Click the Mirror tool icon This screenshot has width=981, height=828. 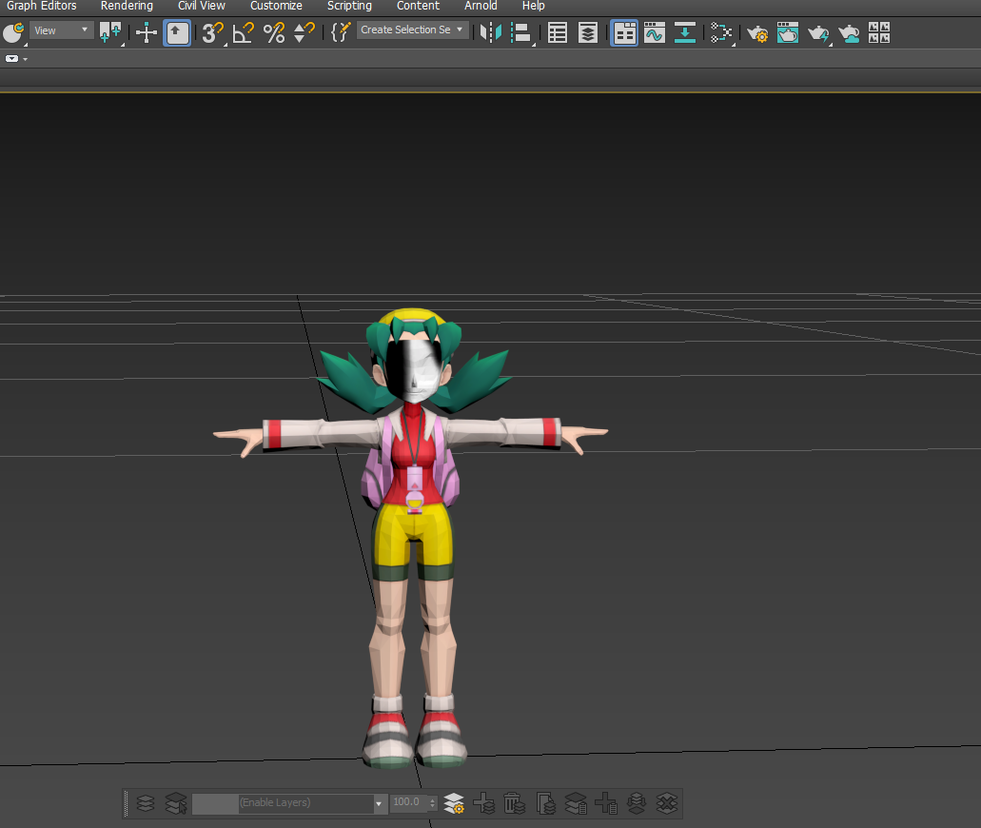(491, 32)
